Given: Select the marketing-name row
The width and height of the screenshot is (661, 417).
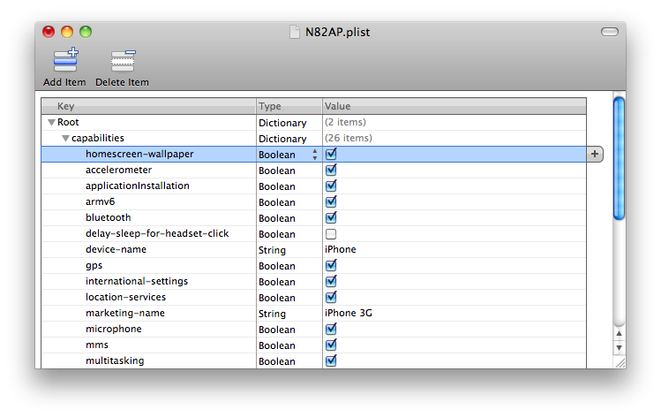Looking at the screenshot, I should point(125,313).
